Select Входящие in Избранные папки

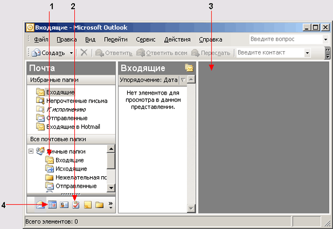pyautogui.click(x=56, y=92)
